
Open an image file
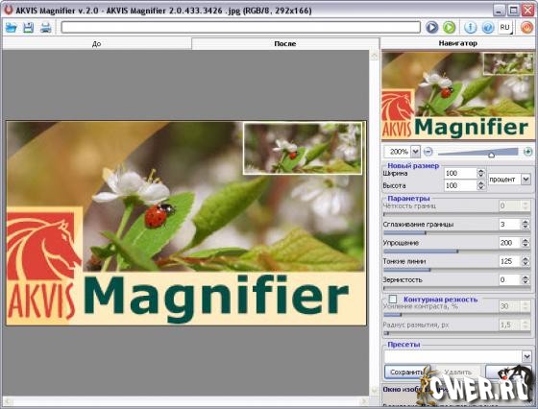click(11, 28)
